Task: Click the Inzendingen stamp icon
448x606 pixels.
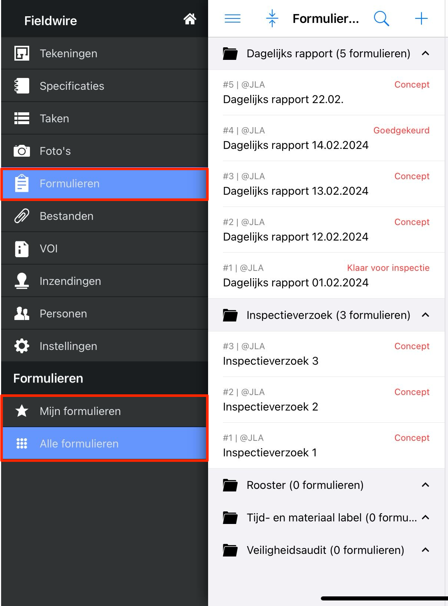Action: coord(22,281)
